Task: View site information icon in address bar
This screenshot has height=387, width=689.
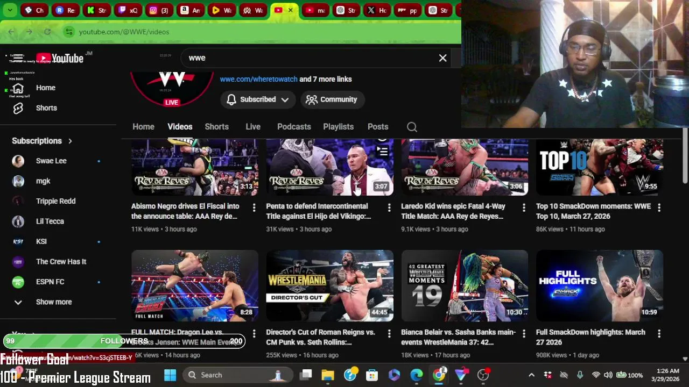Action: click(69, 32)
